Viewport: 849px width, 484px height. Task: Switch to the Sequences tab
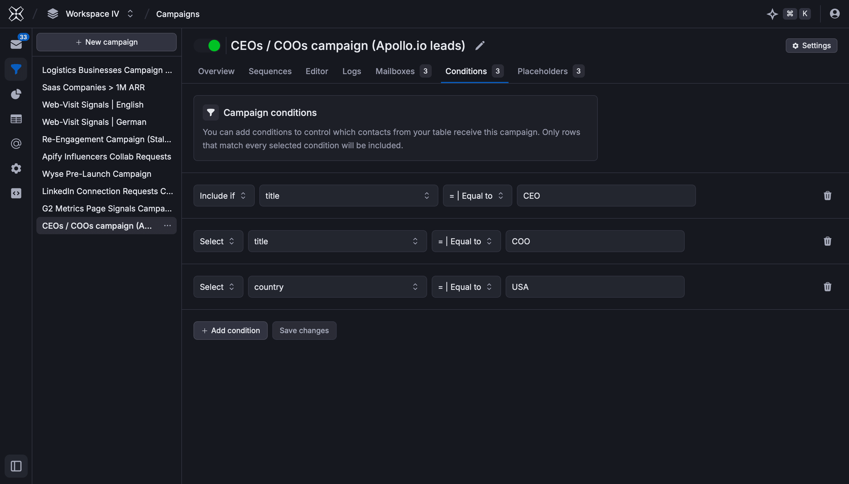270,71
